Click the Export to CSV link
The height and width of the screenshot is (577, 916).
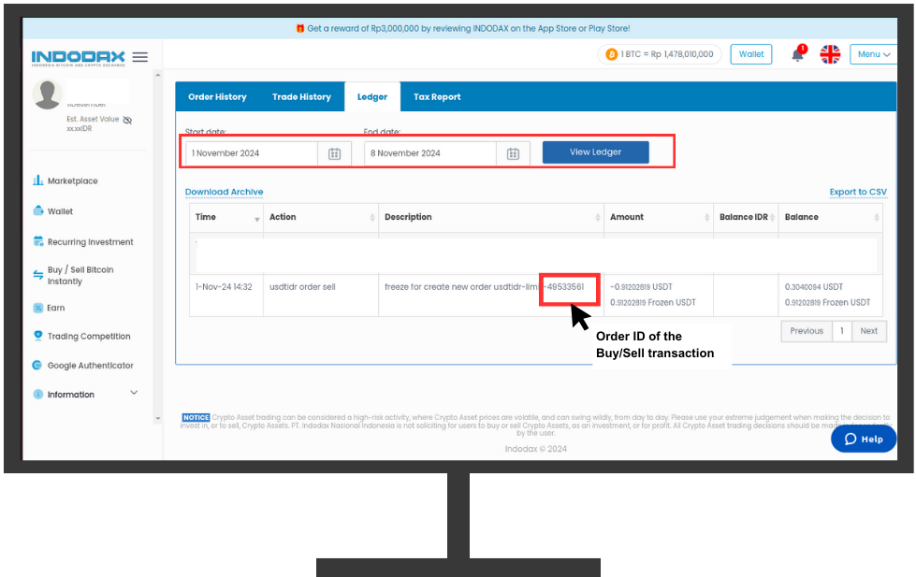[x=858, y=192]
